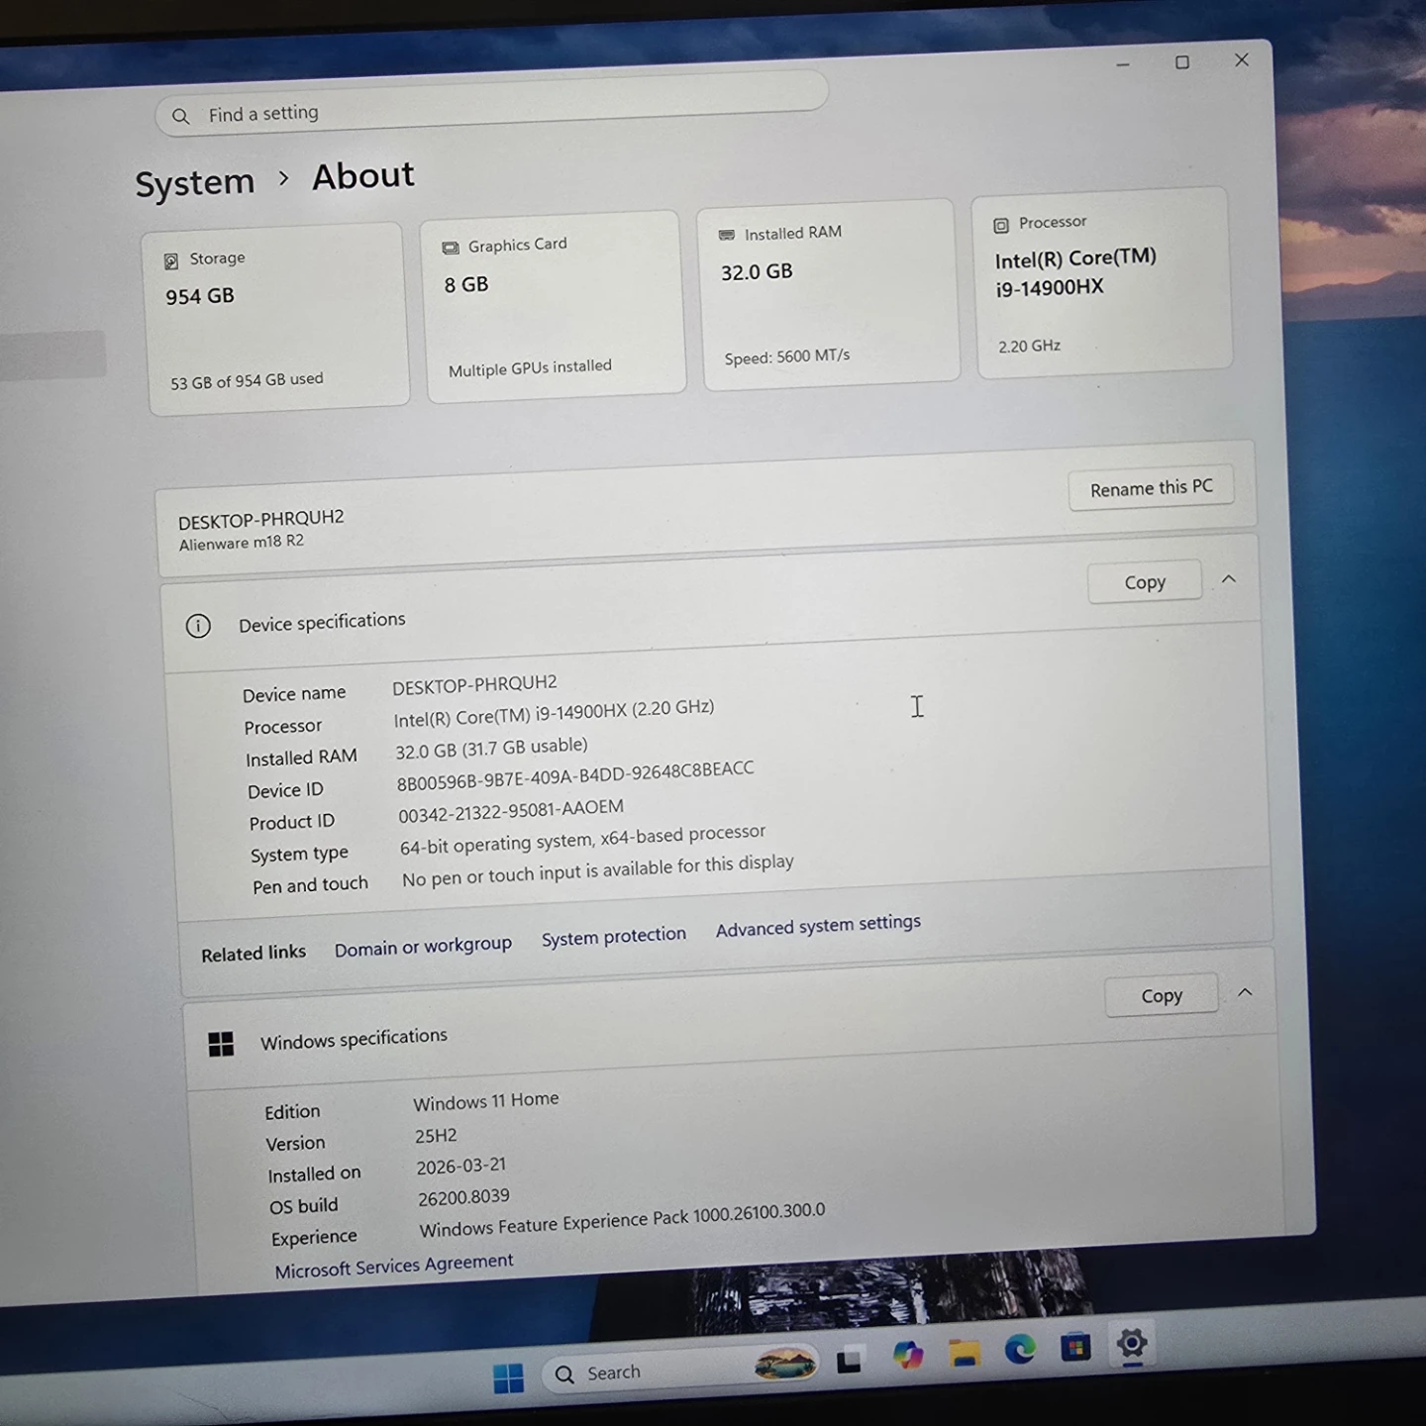The image size is (1426, 1426).
Task: Click the taskbar search magnifier icon
Action: coord(564,1375)
